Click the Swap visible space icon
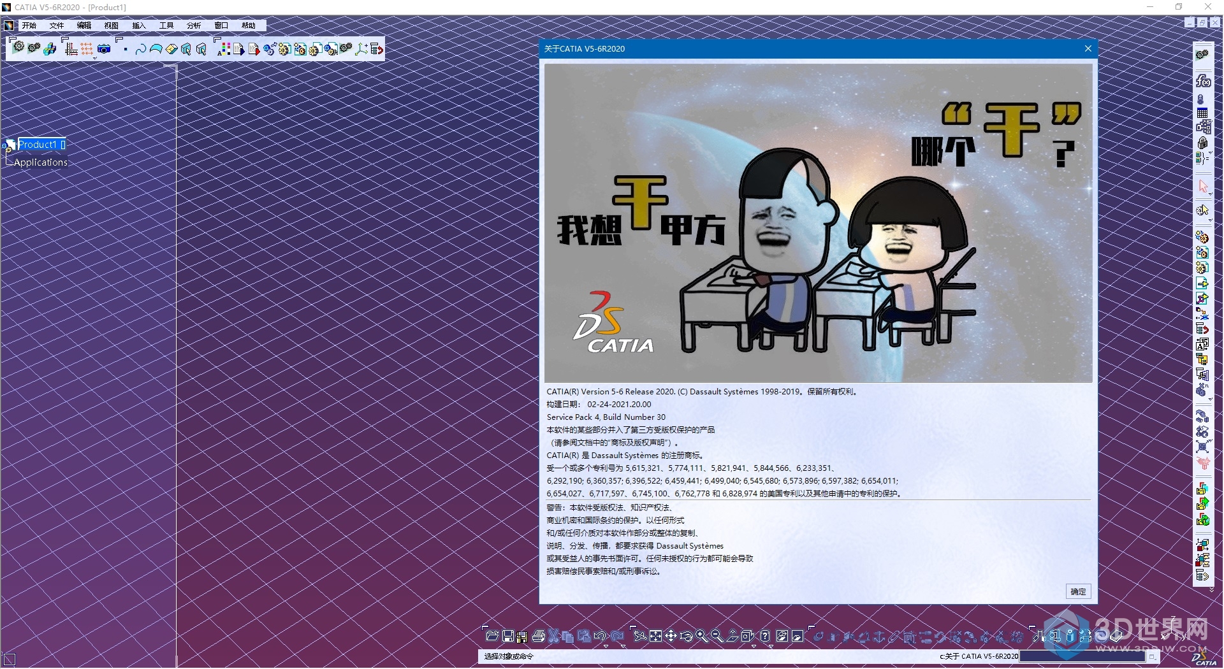The height and width of the screenshot is (669, 1224). 798,636
